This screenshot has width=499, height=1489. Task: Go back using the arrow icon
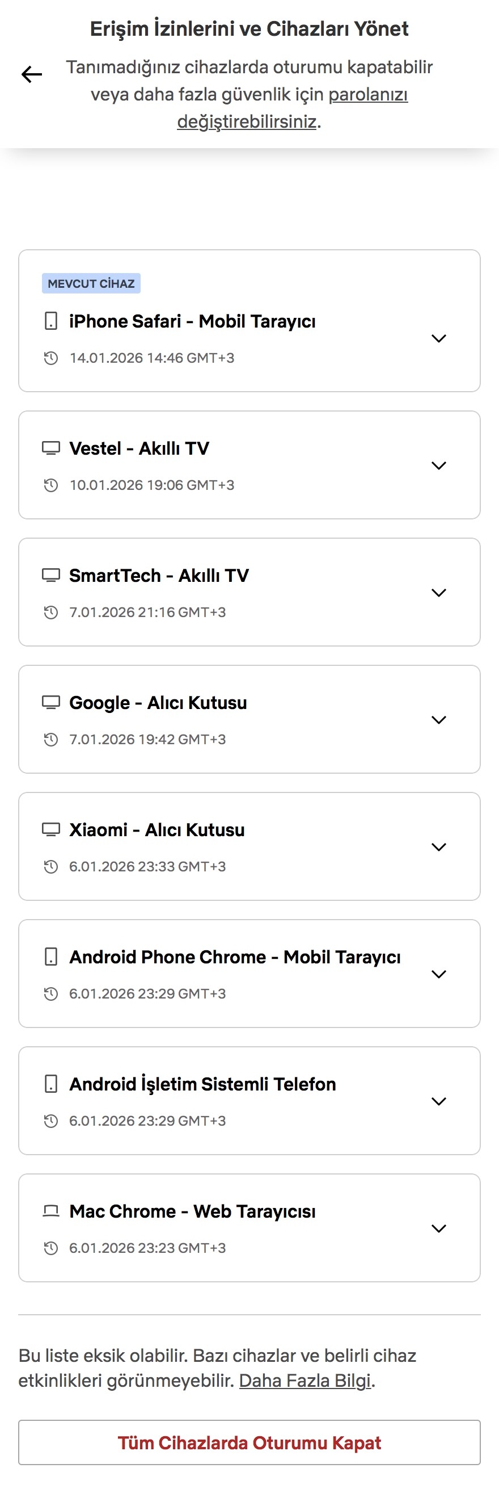tap(32, 74)
